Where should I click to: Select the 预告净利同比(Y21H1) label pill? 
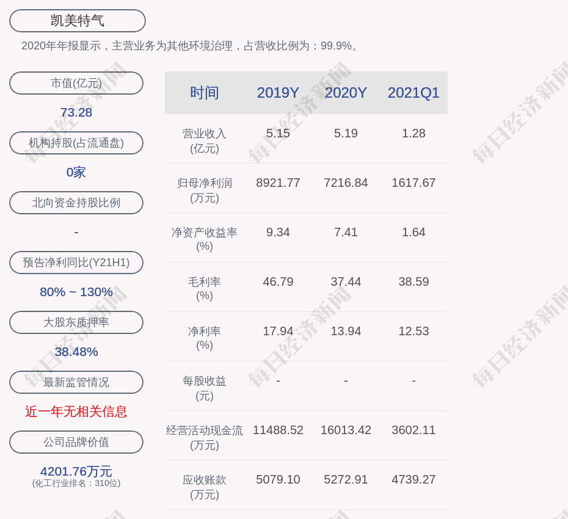click(76, 263)
